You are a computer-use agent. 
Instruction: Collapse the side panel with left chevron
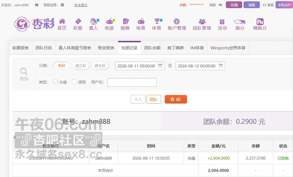[14, 137]
